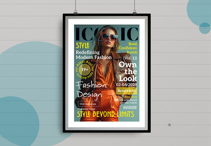Click the barcode on the cover

tap(130, 107)
